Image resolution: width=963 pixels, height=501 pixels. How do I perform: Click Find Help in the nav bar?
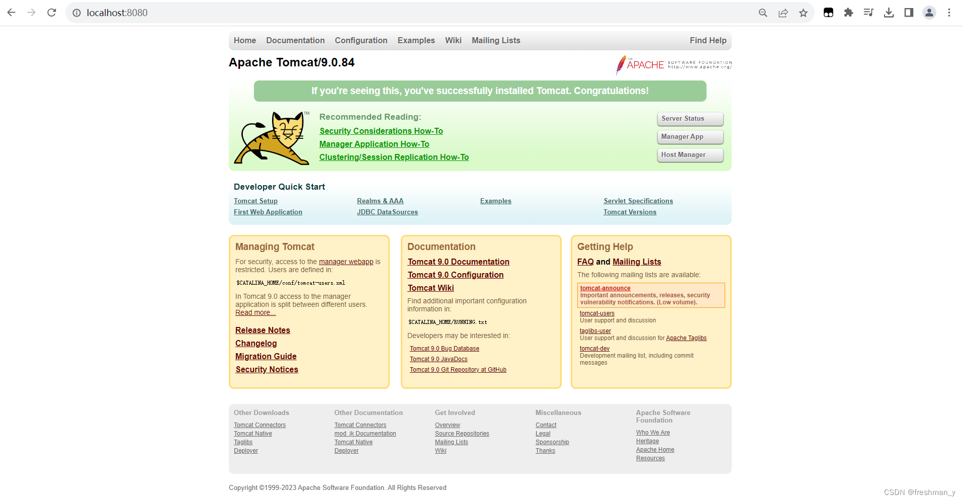pos(708,40)
